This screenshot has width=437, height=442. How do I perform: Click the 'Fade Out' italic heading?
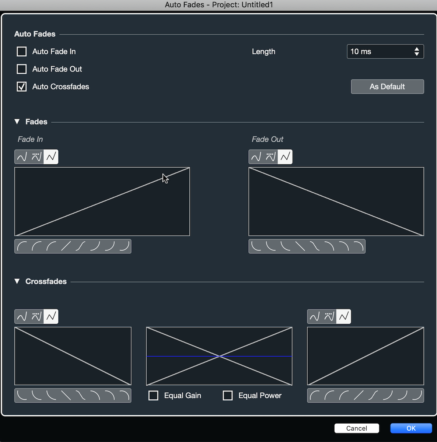coord(268,139)
